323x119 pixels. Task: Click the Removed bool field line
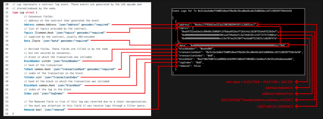[x=45, y=109]
